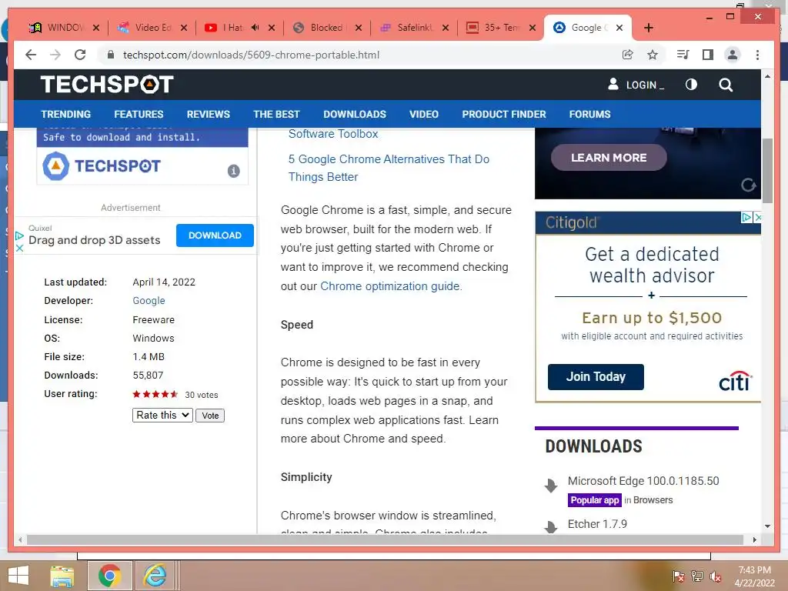Bookmark this page with the star icon
Screen dimensions: 788x591
[x=653, y=55]
